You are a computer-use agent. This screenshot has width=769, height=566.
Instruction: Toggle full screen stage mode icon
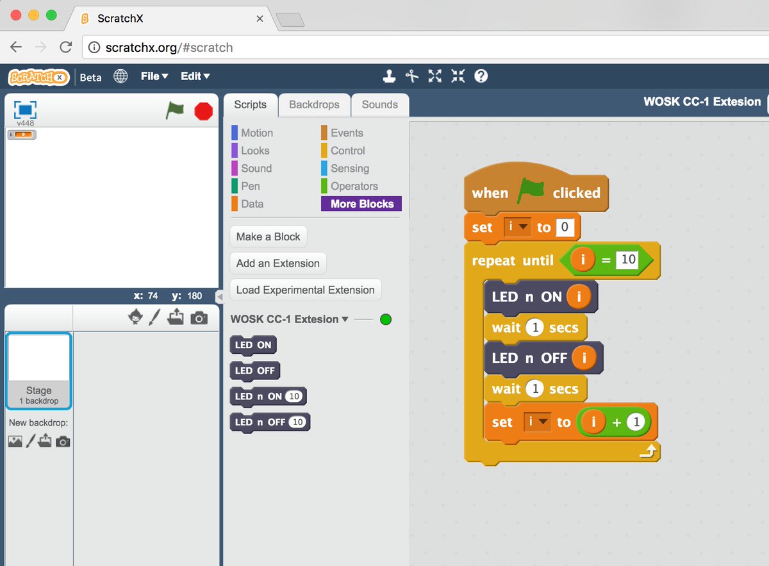[x=26, y=109]
